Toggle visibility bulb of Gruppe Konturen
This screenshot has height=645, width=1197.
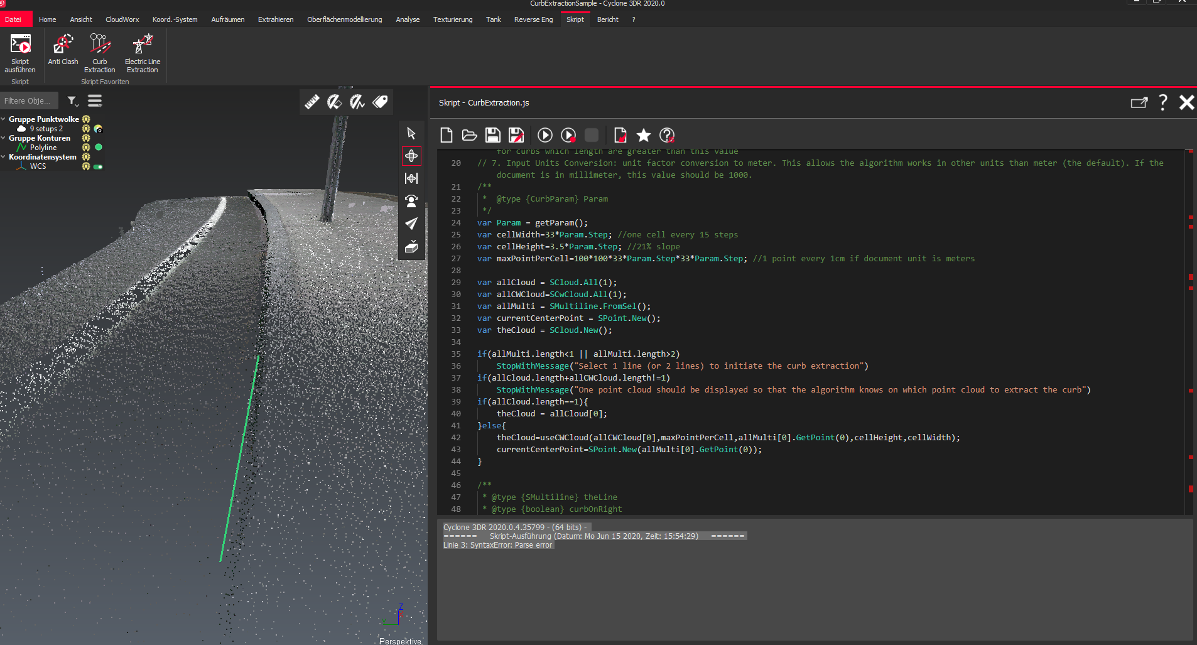coord(86,138)
